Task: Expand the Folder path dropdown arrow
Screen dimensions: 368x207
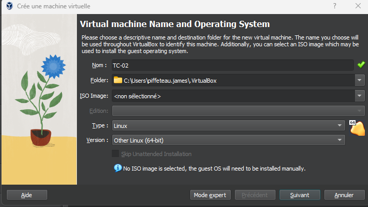Action: 360,80
